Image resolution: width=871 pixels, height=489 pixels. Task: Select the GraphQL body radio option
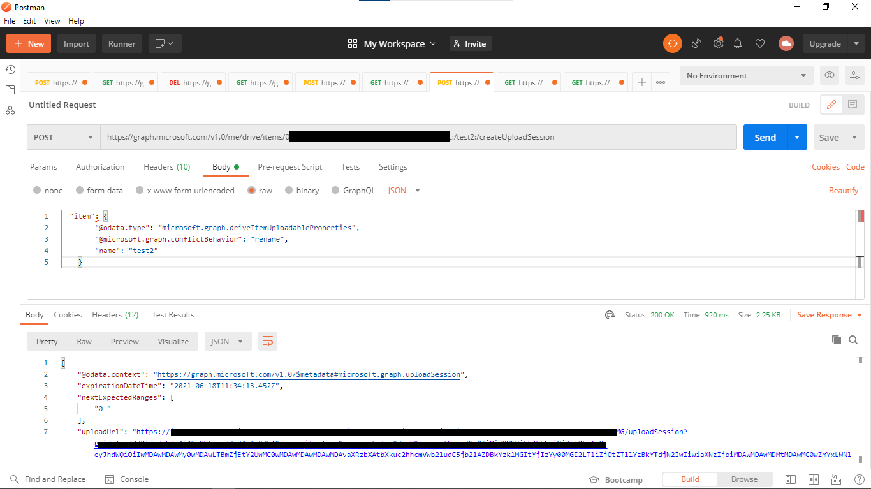pyautogui.click(x=335, y=190)
